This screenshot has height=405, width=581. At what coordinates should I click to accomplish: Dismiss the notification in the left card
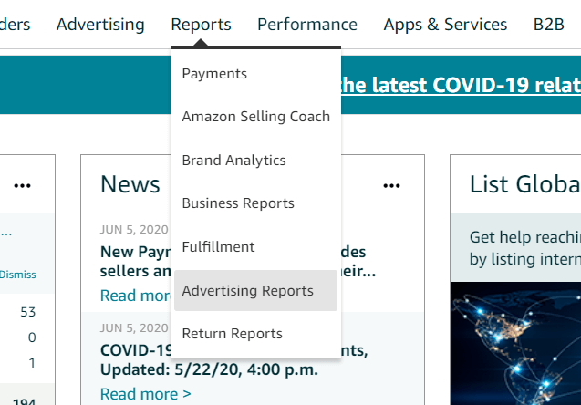pyautogui.click(x=18, y=275)
